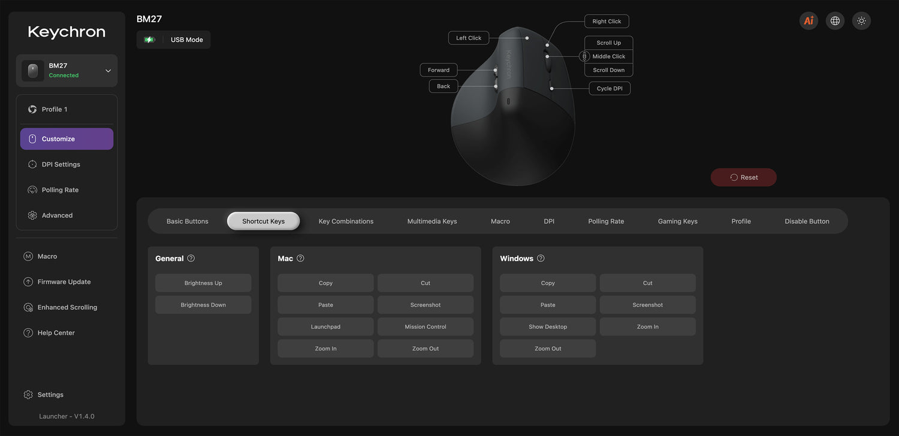Screen dimensions: 899x436
Task: Switch to the Macro tab in the tab bar
Action: 500,221
